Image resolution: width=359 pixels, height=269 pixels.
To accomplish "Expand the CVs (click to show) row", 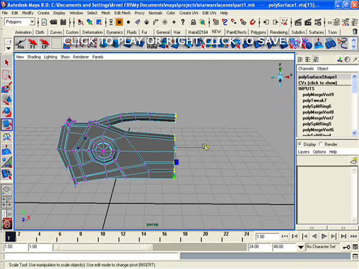I will point(317,83).
